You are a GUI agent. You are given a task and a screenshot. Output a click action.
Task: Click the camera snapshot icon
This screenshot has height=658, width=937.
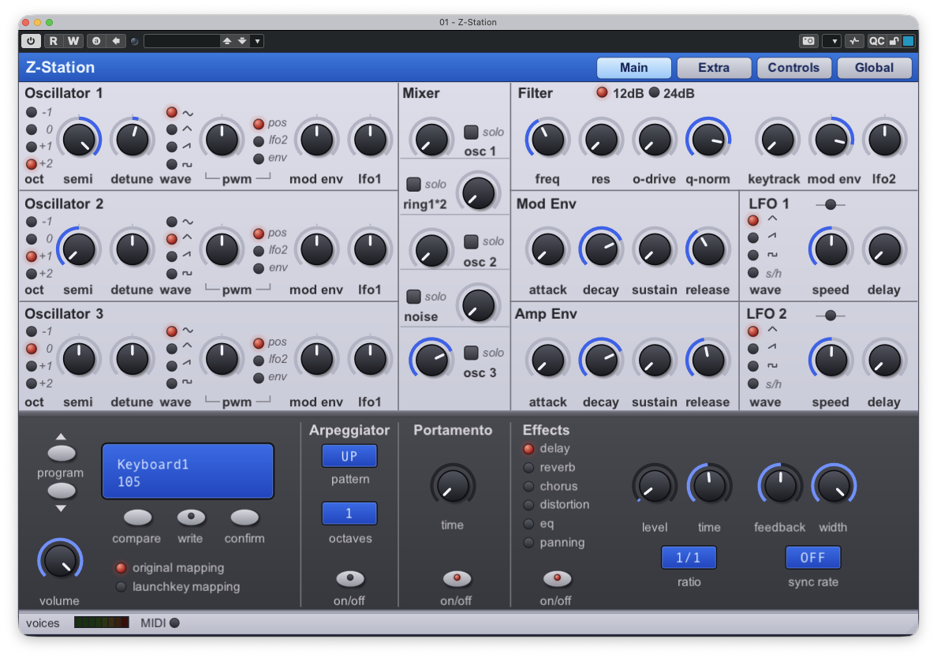click(x=808, y=41)
